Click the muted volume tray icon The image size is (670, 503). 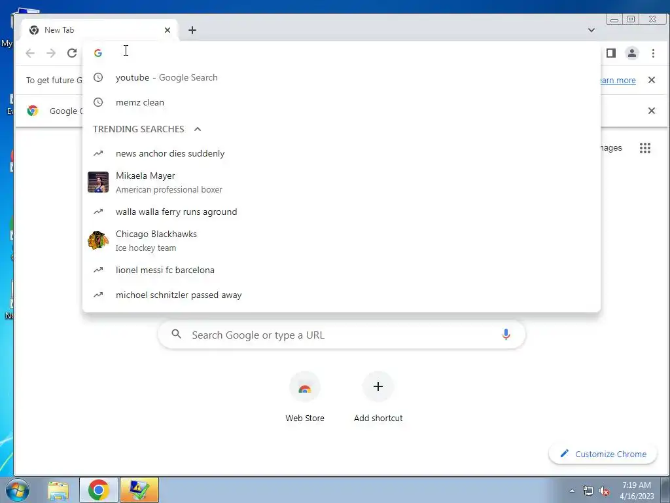coord(604,491)
